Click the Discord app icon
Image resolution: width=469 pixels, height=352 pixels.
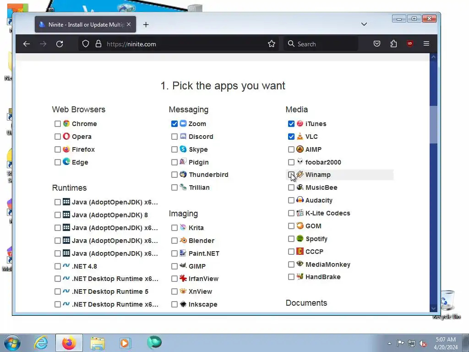pyautogui.click(x=183, y=136)
